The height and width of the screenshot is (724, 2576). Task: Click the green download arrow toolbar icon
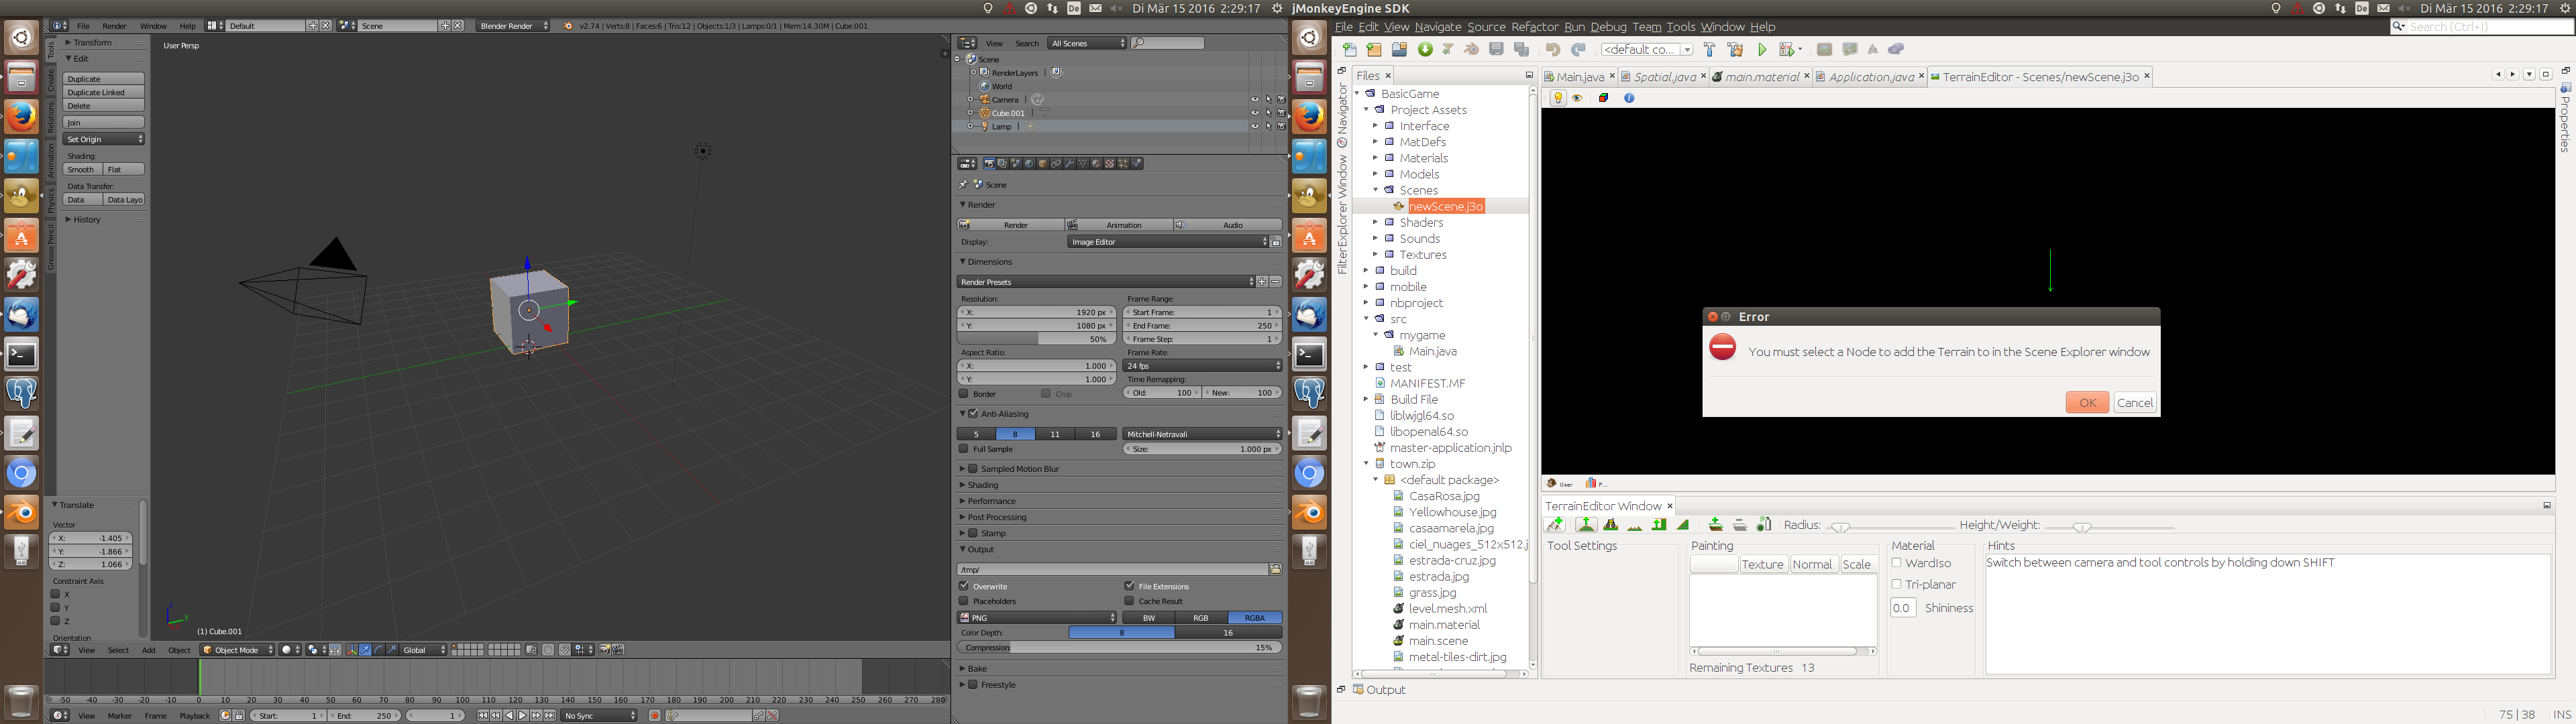pyautogui.click(x=1425, y=50)
